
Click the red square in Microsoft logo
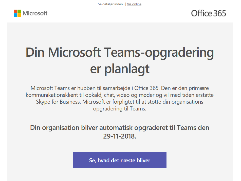(15, 11)
